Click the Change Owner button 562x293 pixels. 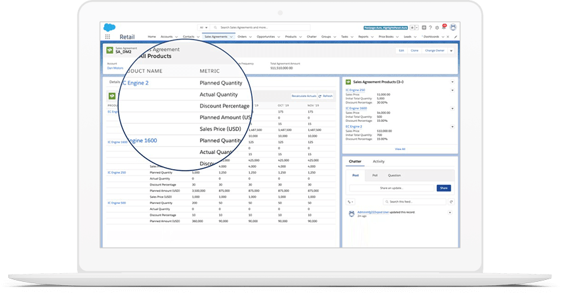click(x=435, y=50)
